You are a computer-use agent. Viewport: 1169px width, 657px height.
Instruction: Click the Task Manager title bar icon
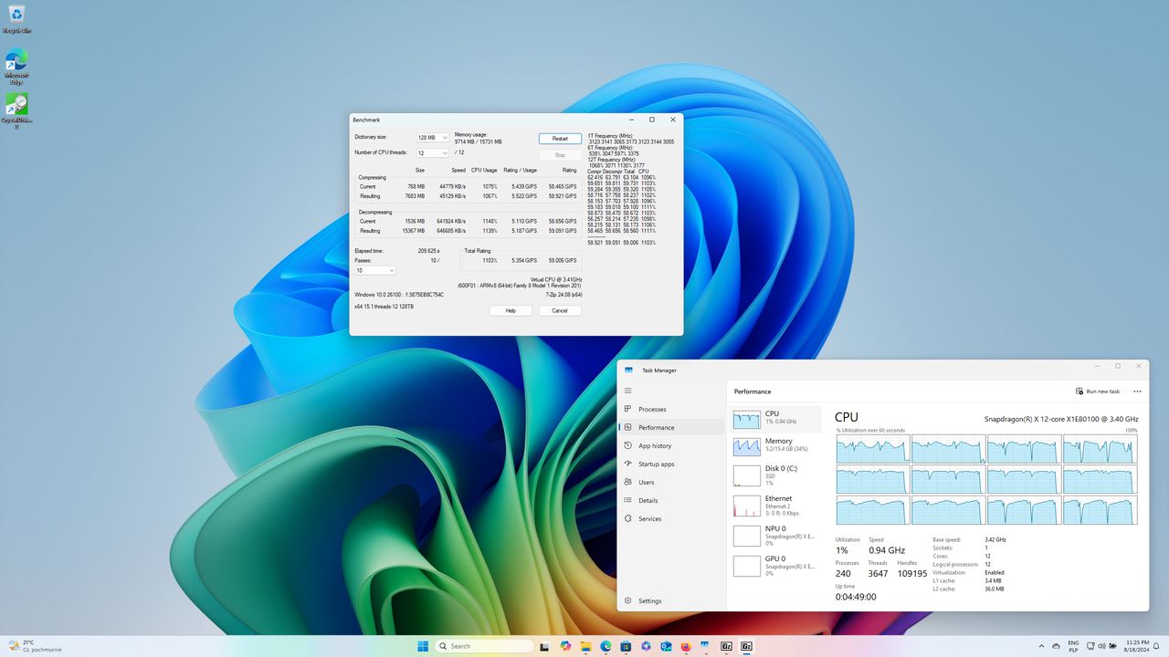coord(628,370)
